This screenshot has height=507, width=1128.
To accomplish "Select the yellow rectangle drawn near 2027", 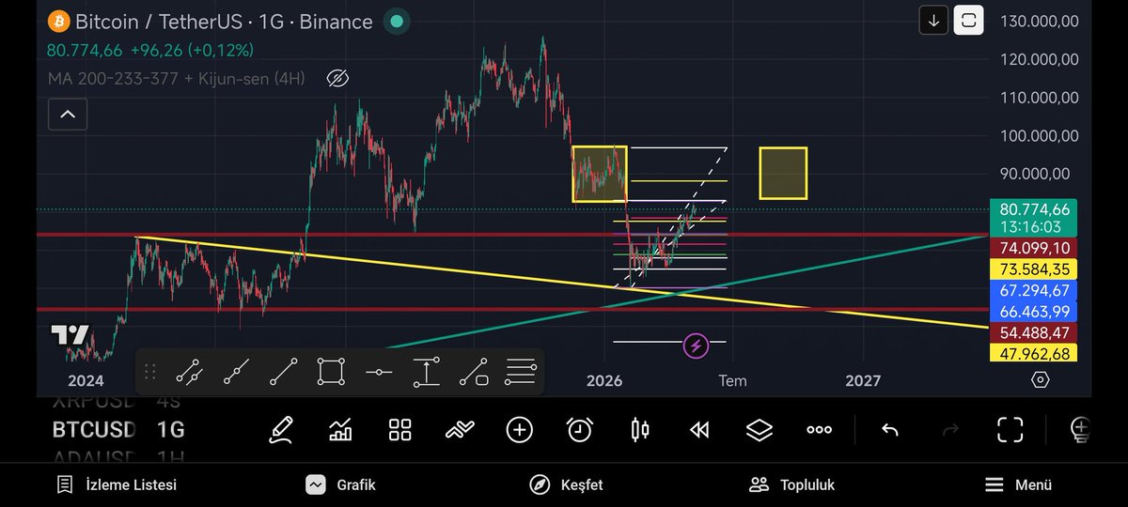I will coord(783,173).
